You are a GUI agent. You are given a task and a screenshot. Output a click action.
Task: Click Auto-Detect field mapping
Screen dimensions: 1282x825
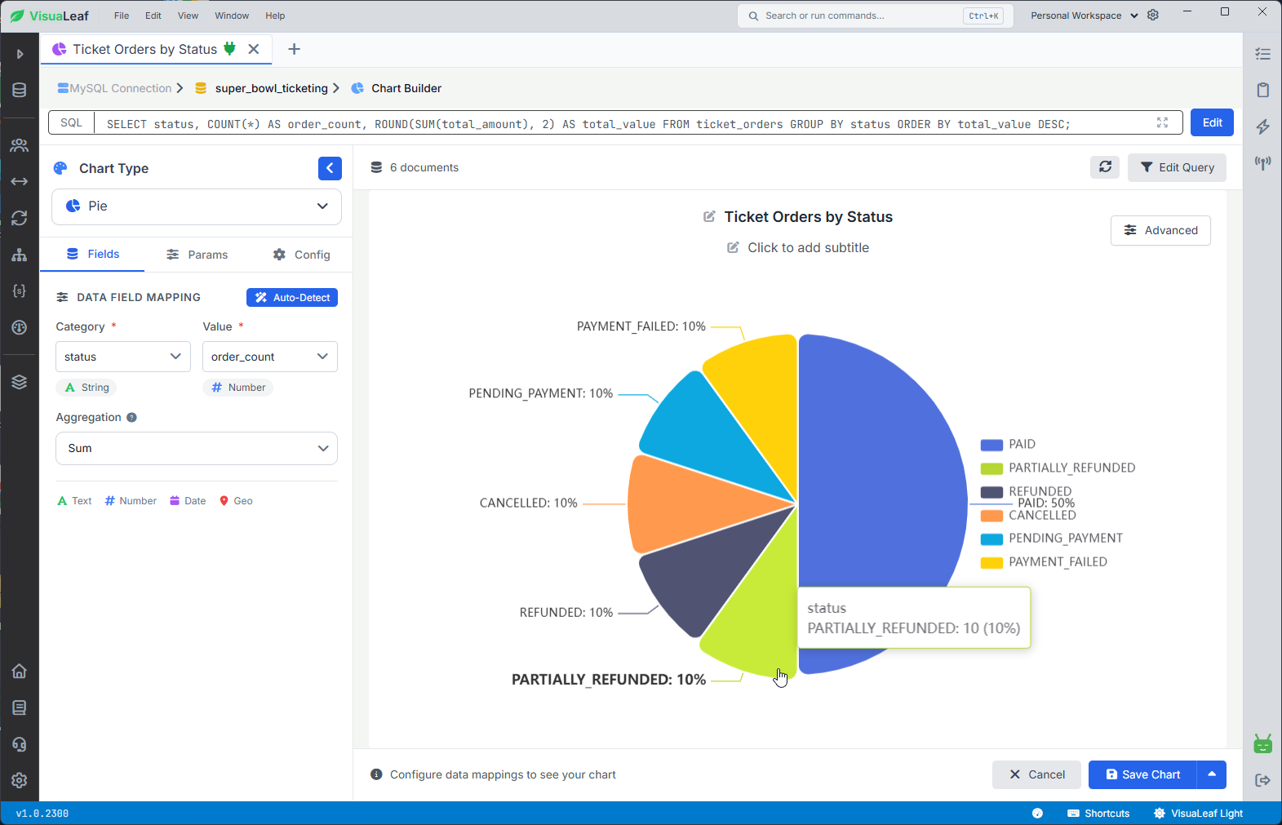click(292, 298)
